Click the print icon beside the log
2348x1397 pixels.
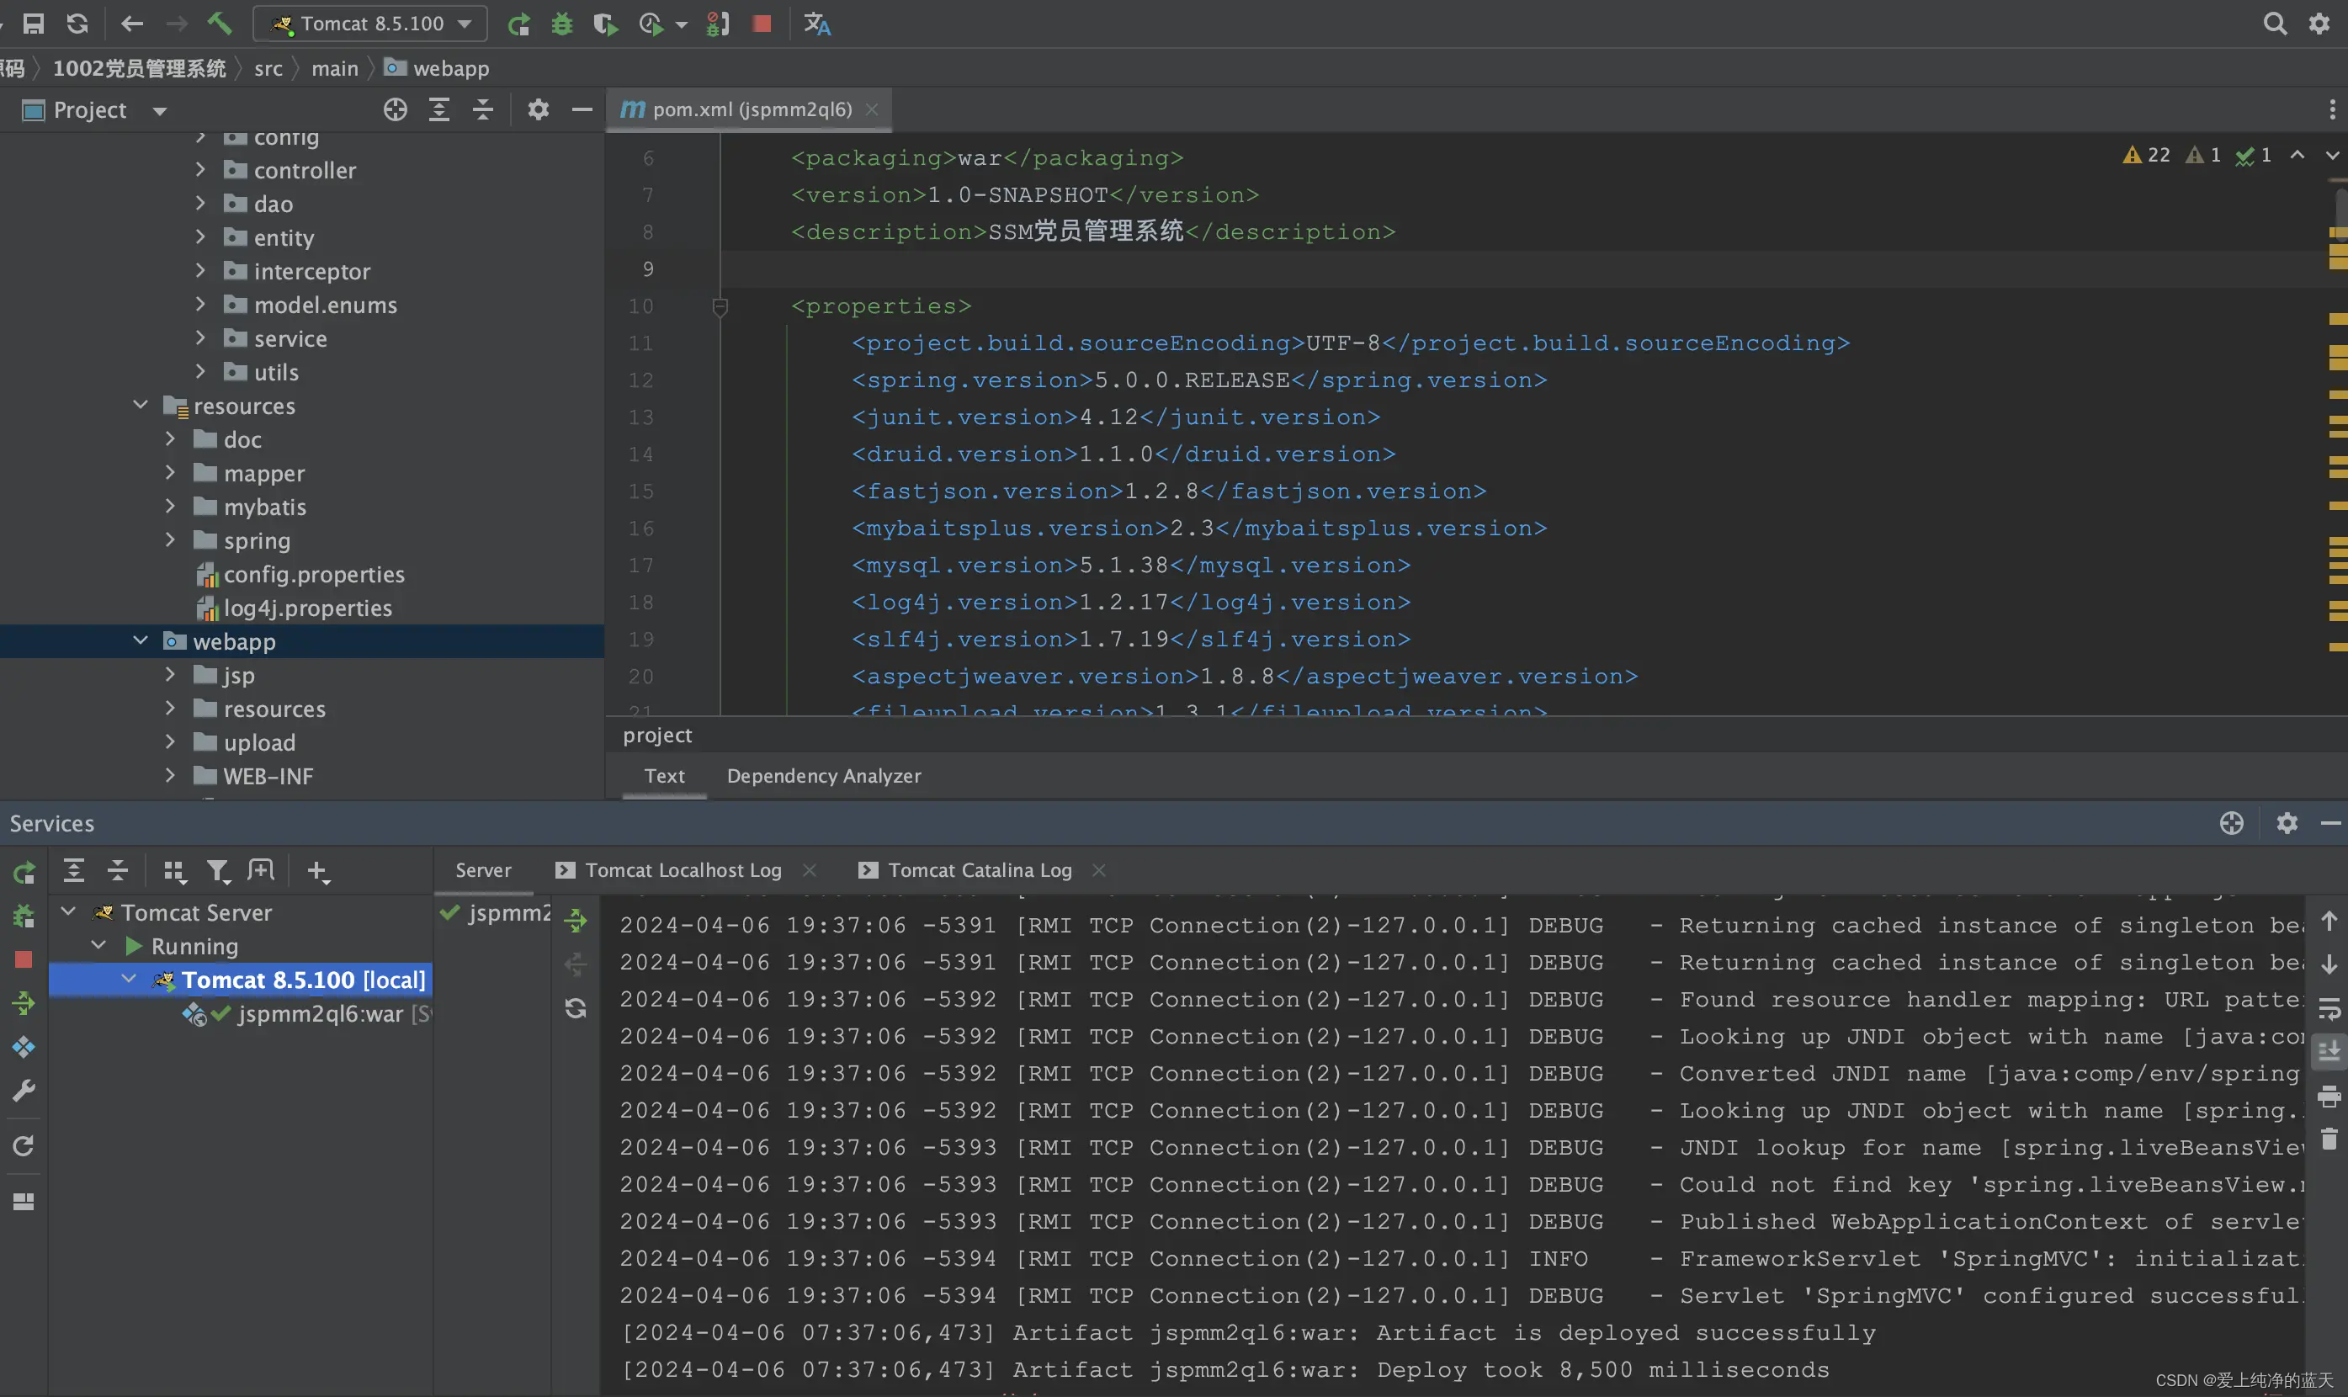tap(2329, 1096)
